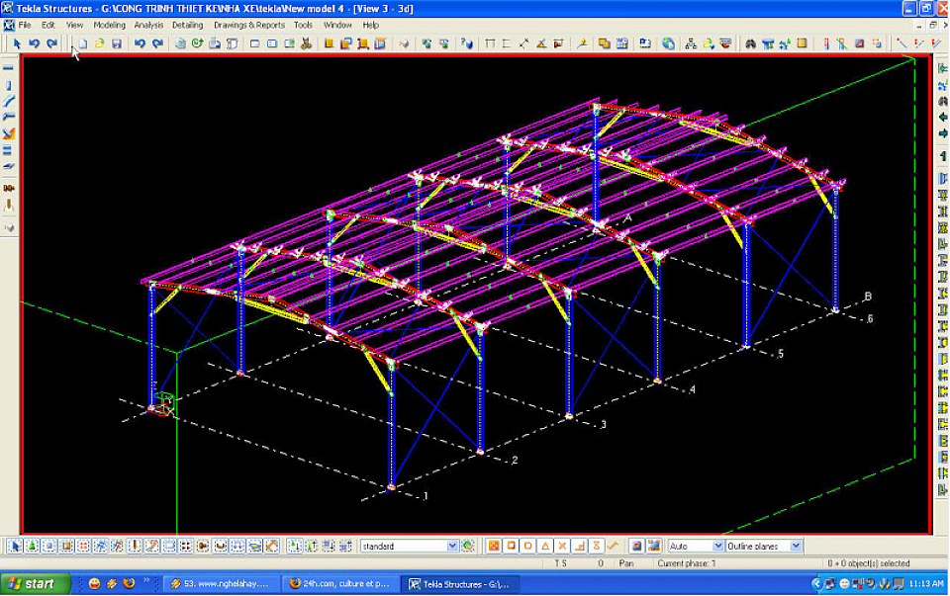Open the Drawings & Reports menu
950x596 pixels.
tap(248, 25)
